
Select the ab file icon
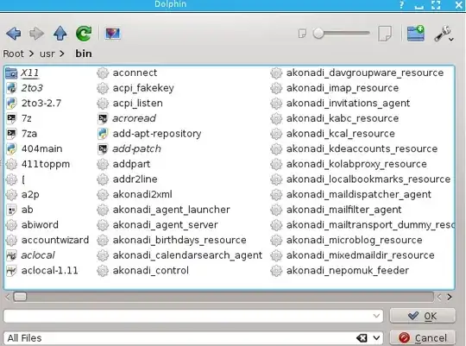coord(11,210)
